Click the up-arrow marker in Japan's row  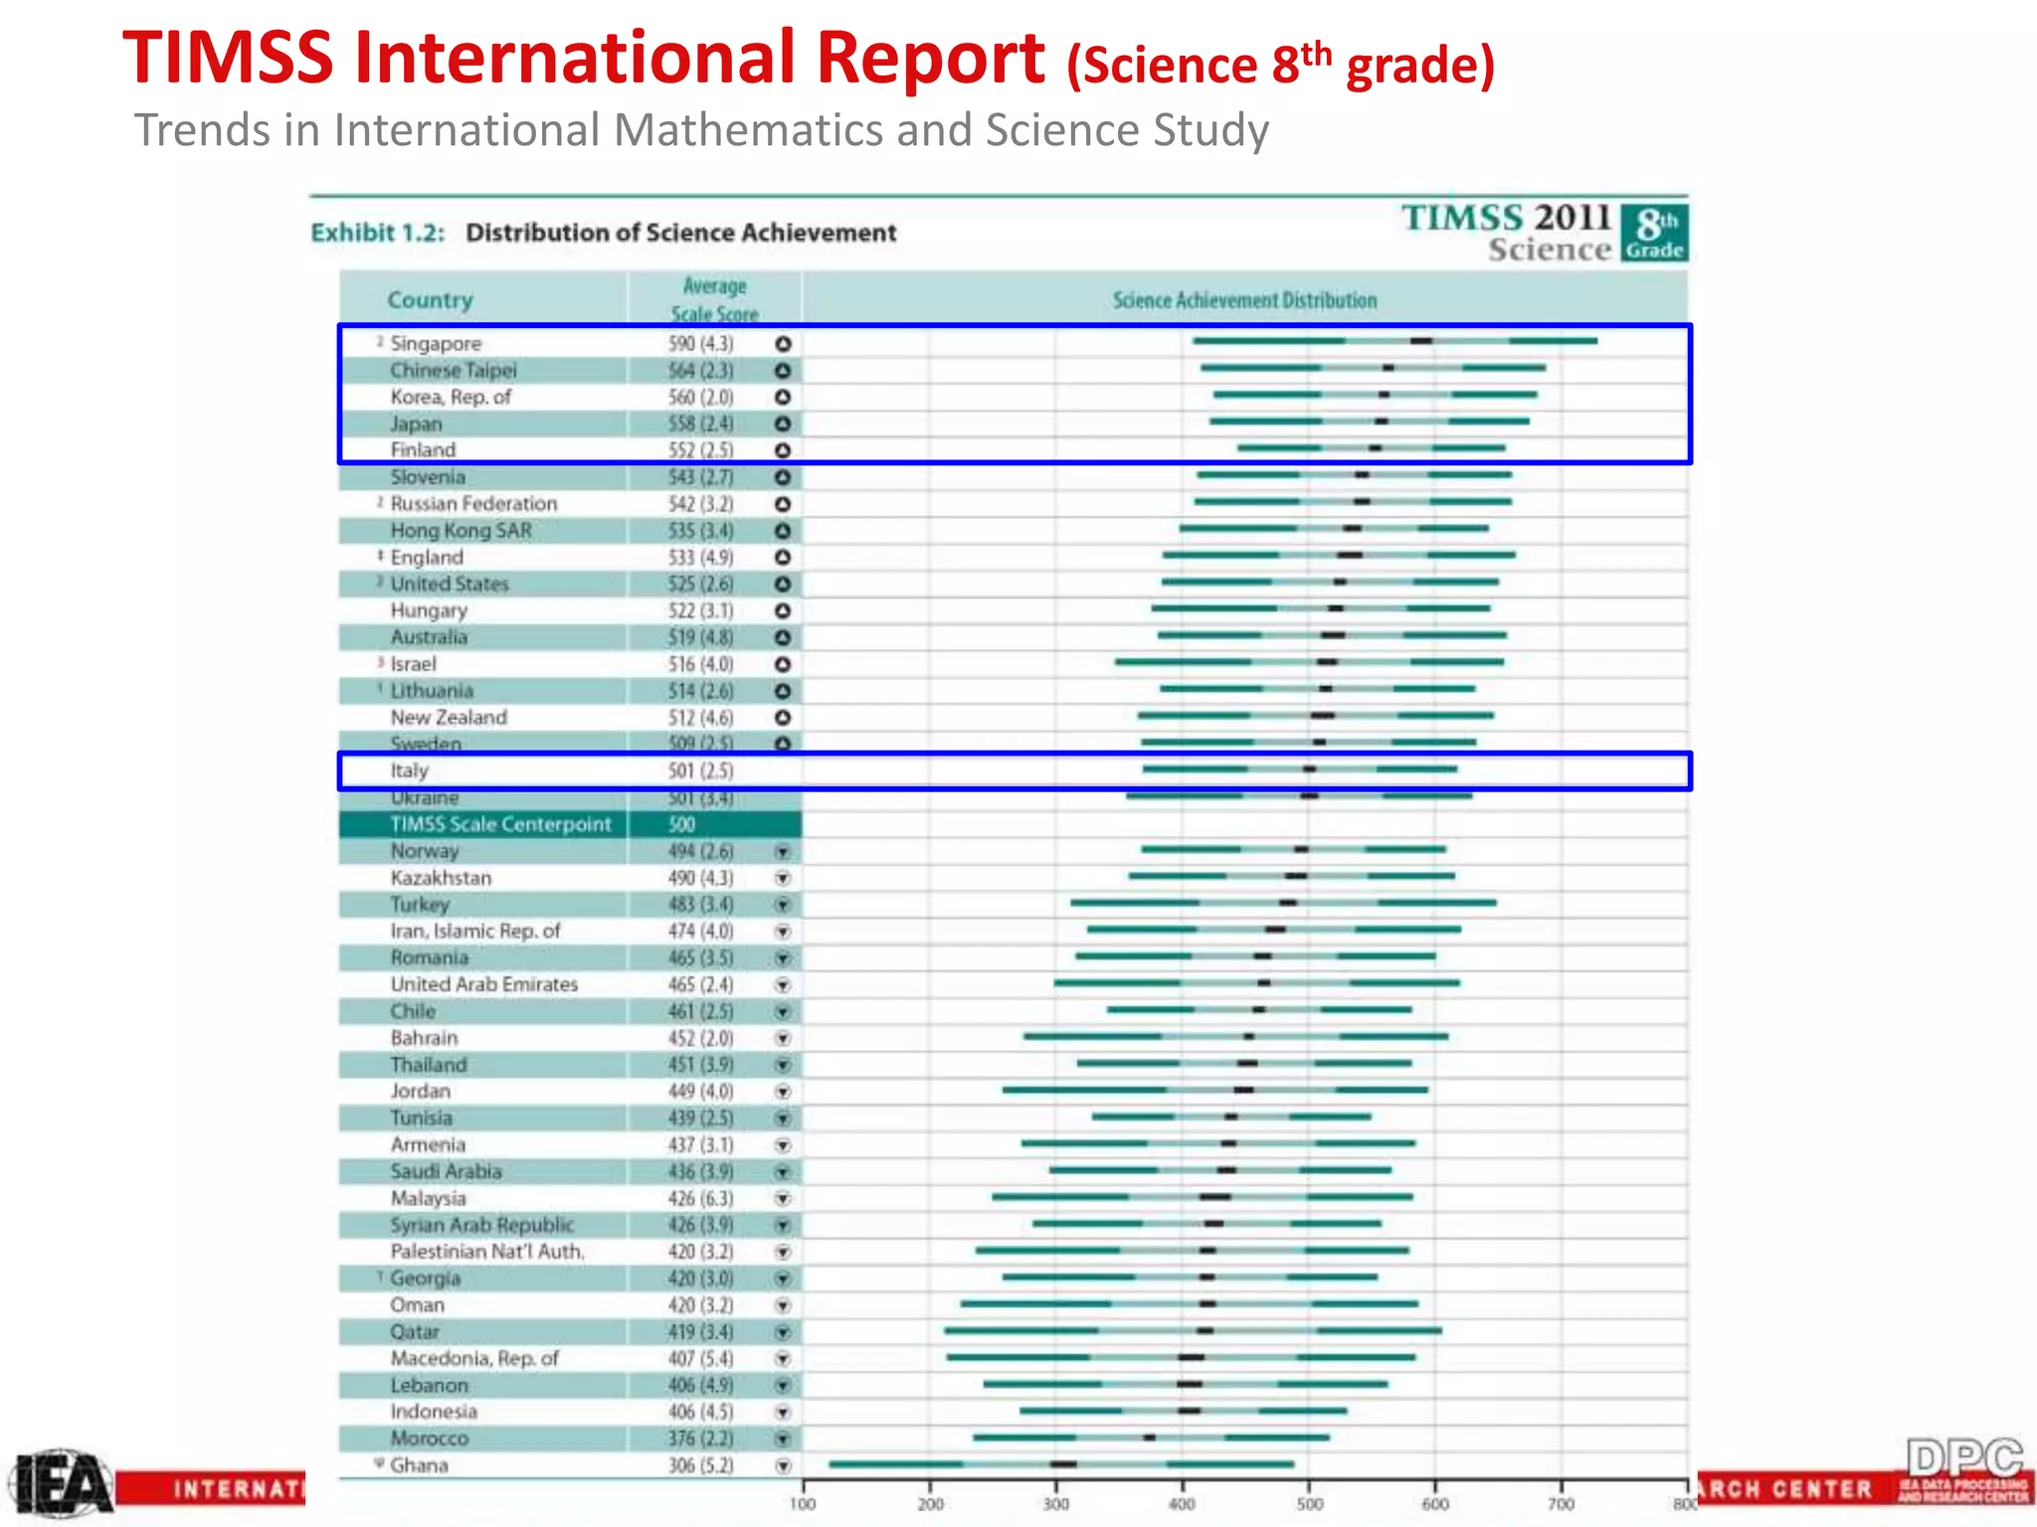click(783, 424)
